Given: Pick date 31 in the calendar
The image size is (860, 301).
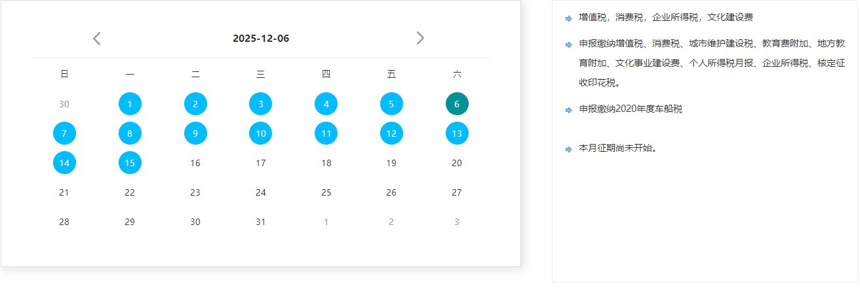Looking at the screenshot, I should pos(261,222).
